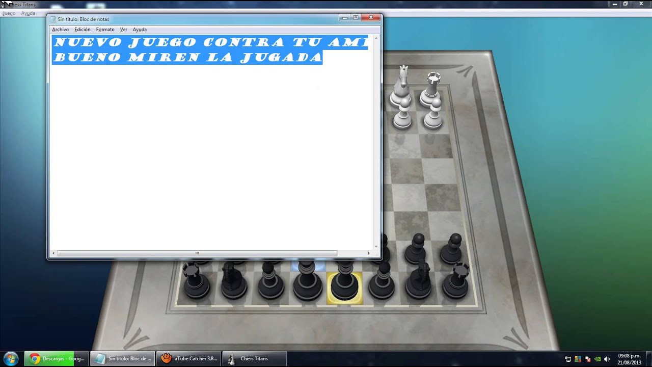The width and height of the screenshot is (652, 367).
Task: Click the blank area of Notepad's text field
Action: 211,158
